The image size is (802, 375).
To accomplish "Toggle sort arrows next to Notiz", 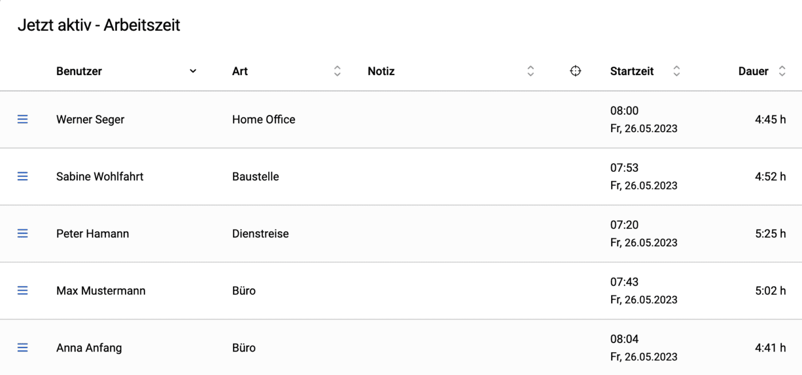I will tap(530, 71).
